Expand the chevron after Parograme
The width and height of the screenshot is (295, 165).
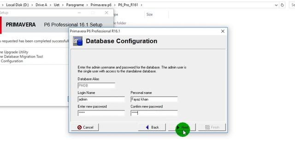[x=87, y=5]
